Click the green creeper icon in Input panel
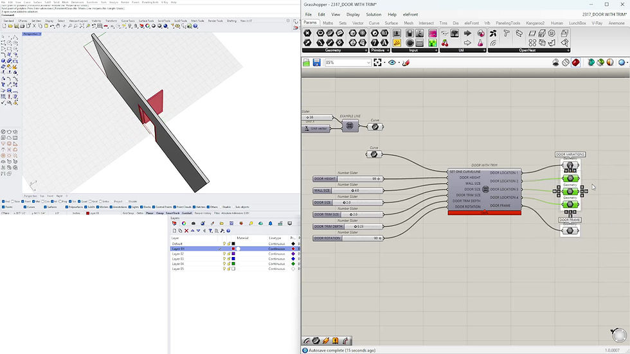Image resolution: width=630 pixels, height=354 pixels. 432,42
